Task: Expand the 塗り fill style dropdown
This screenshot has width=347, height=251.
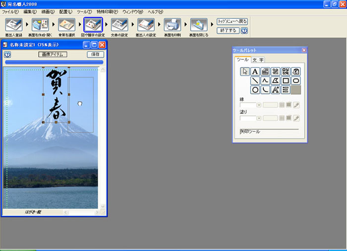Action: pos(259,119)
